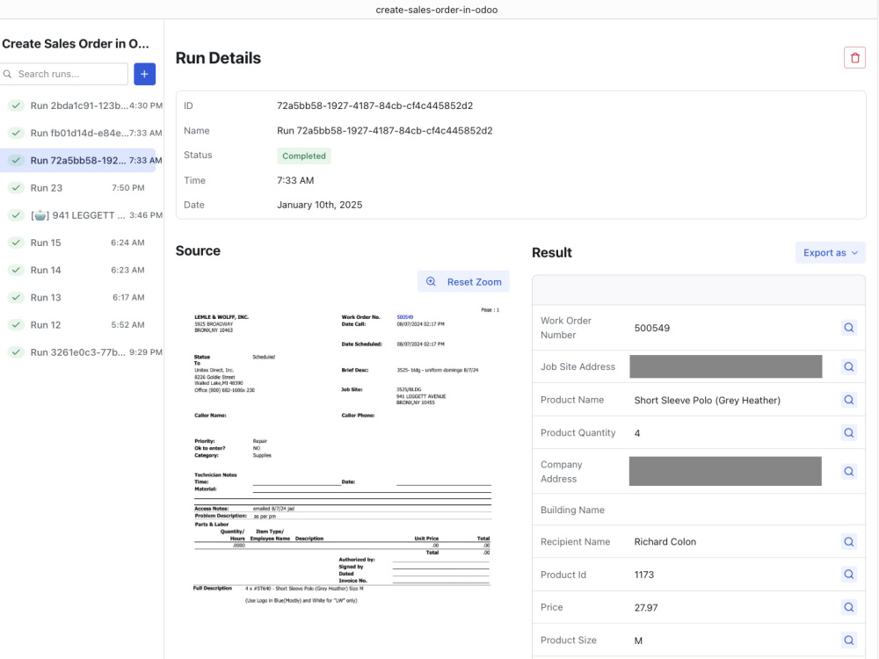Click the source work order document preview

(343, 454)
